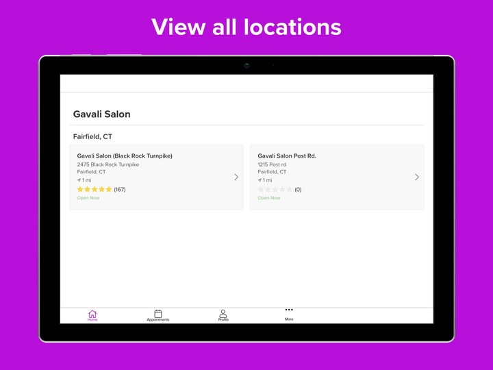Expand Black Rock Turnpike location chevron
Image resolution: width=493 pixels, height=370 pixels.
click(x=236, y=177)
